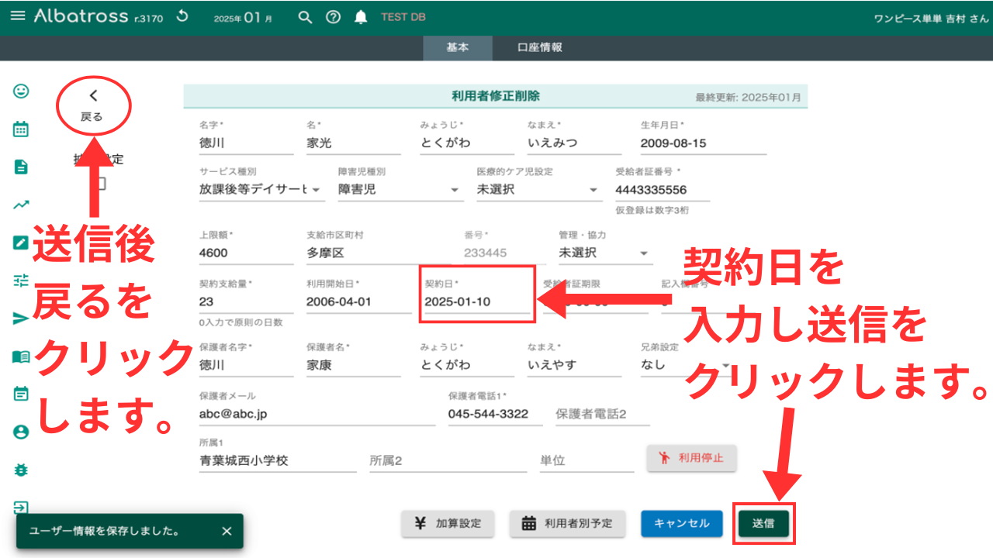This screenshot has width=993, height=558.
Task: Open the 障害児種別 dropdown
Action: tap(400, 190)
